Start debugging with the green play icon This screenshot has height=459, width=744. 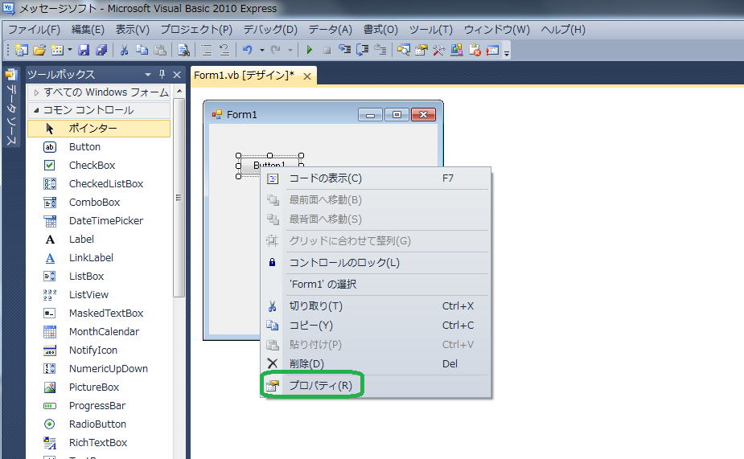point(310,50)
